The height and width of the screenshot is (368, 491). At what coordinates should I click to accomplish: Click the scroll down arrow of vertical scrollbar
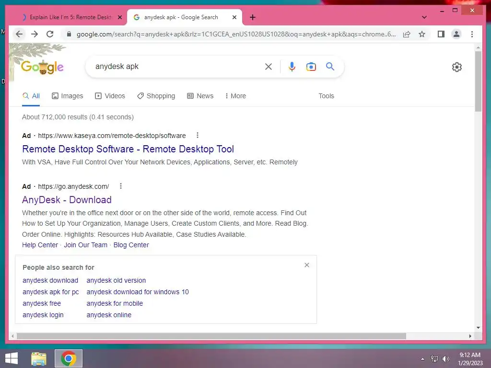[x=478, y=328]
